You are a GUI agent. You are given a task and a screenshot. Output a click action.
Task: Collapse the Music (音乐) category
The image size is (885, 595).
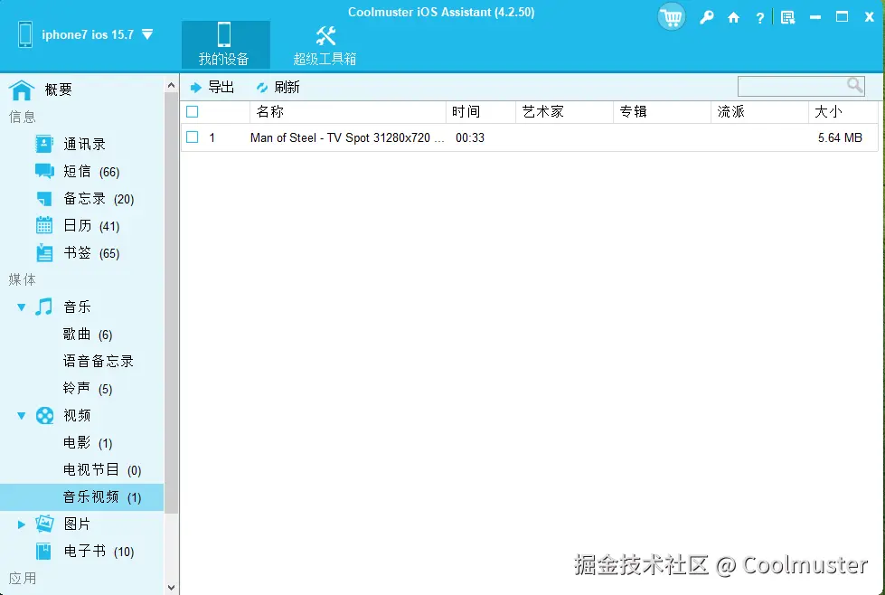(x=22, y=307)
